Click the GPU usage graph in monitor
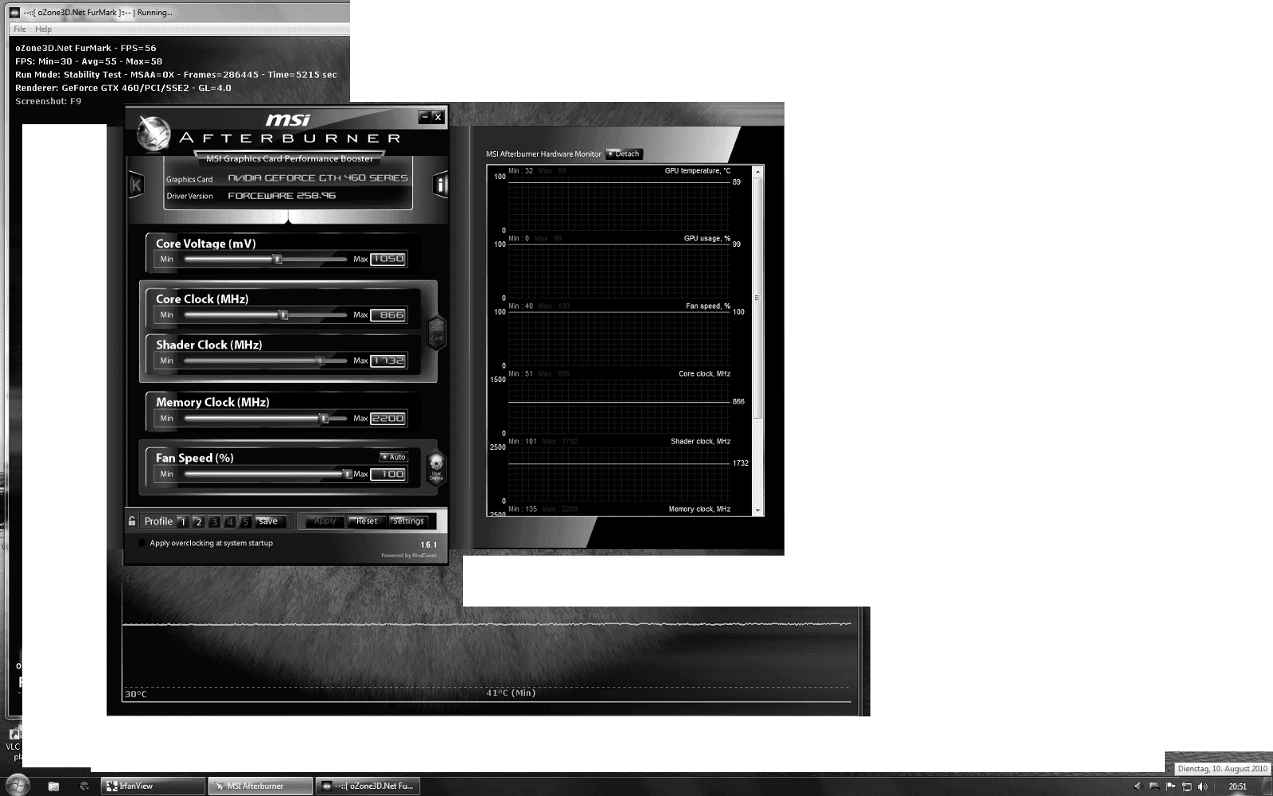This screenshot has height=796, width=1273. 619,271
